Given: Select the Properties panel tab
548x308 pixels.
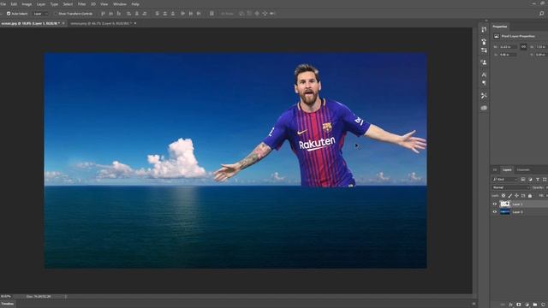Looking at the screenshot, I should point(499,27).
